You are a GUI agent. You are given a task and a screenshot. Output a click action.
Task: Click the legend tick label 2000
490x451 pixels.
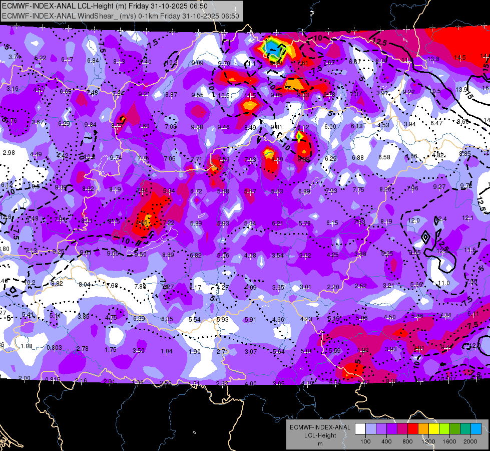pos(470,441)
